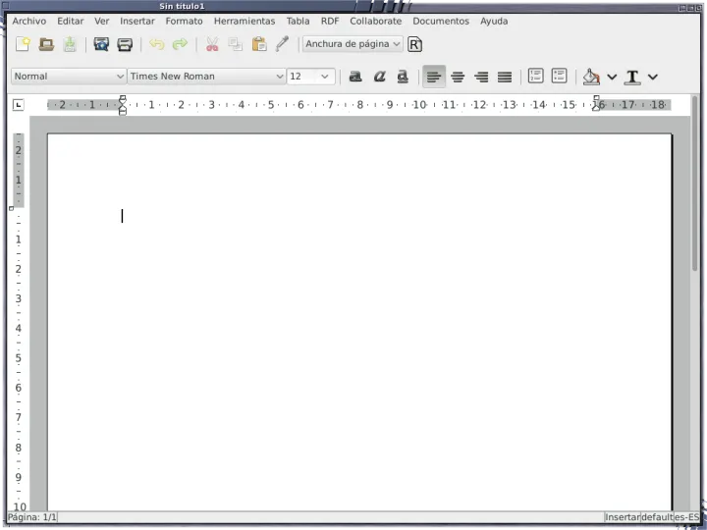Viewport: 707px width, 530px height.
Task: Open a file with the folder icon
Action: [x=46, y=44]
